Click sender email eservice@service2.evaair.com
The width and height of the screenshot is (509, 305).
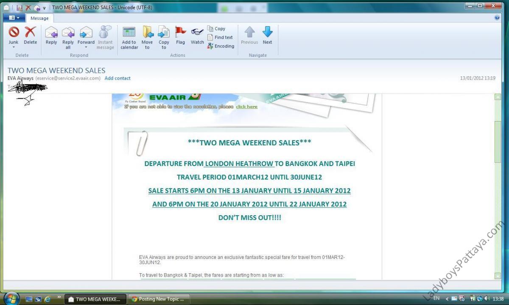tap(68, 78)
